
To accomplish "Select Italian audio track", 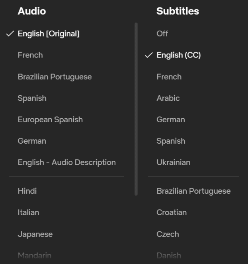I will (x=28, y=212).
